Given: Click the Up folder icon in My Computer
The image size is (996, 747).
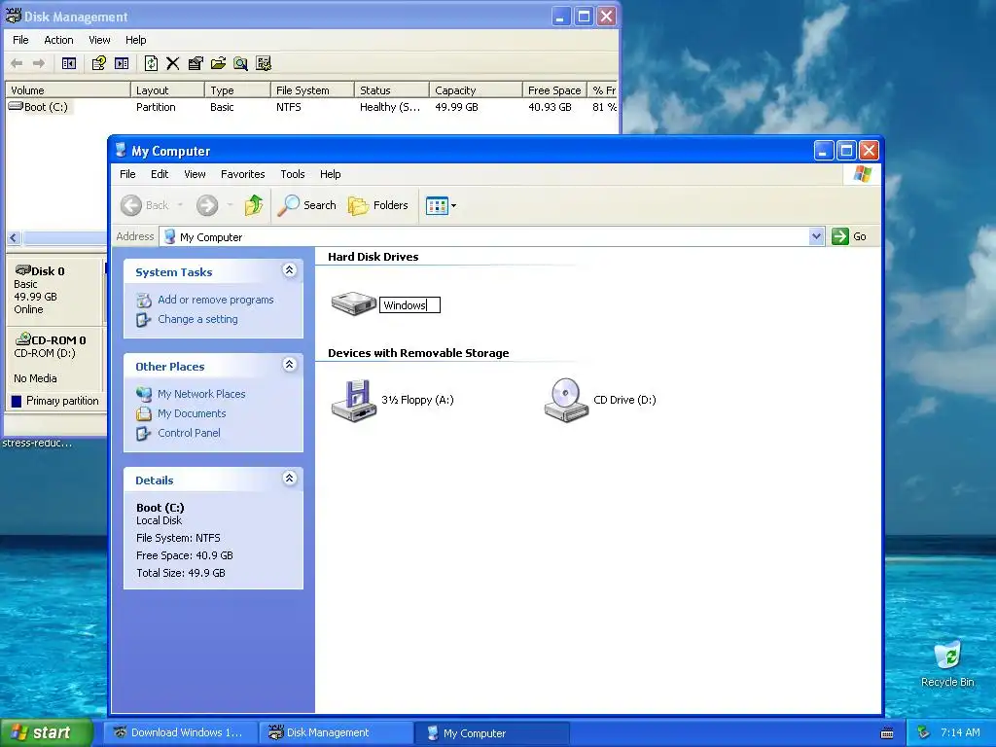Looking at the screenshot, I should point(254,205).
